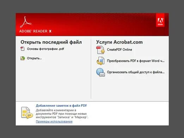Click the PDF icon beside Основы фотографии
Viewport: 184px width, 138px height.
pyautogui.click(x=23, y=49)
